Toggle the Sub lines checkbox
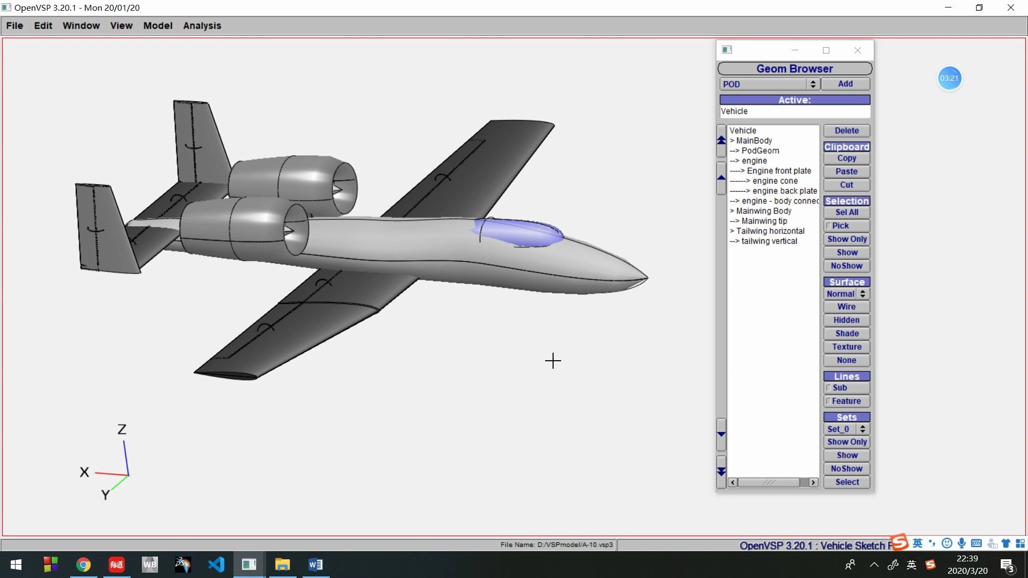Screen dimensions: 1028x578 point(829,388)
